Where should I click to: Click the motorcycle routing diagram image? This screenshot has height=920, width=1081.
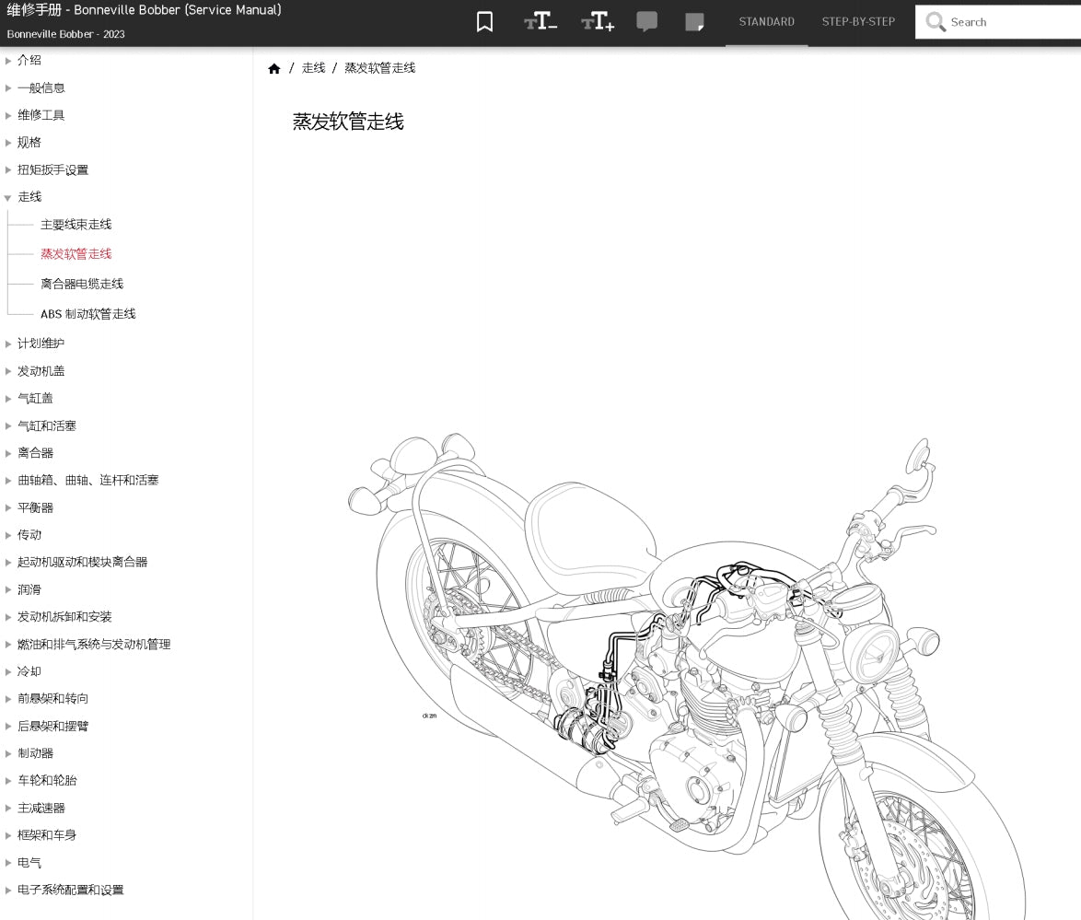663,672
